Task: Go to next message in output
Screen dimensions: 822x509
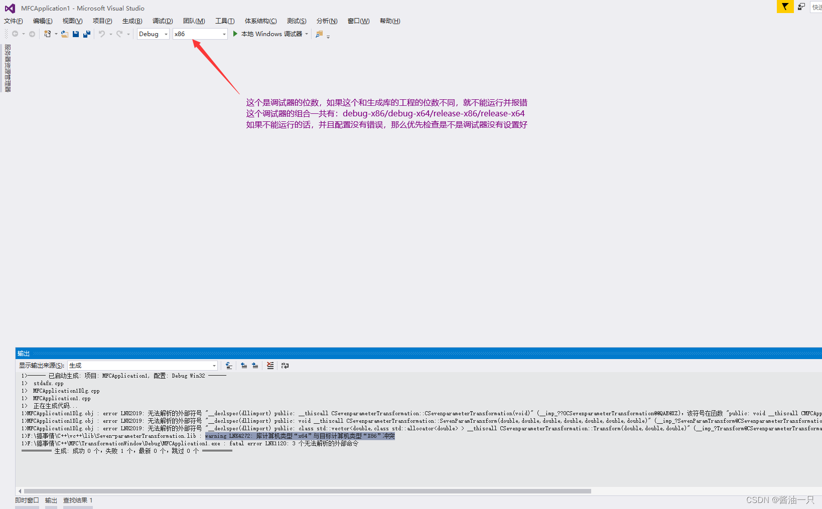Action: [255, 366]
